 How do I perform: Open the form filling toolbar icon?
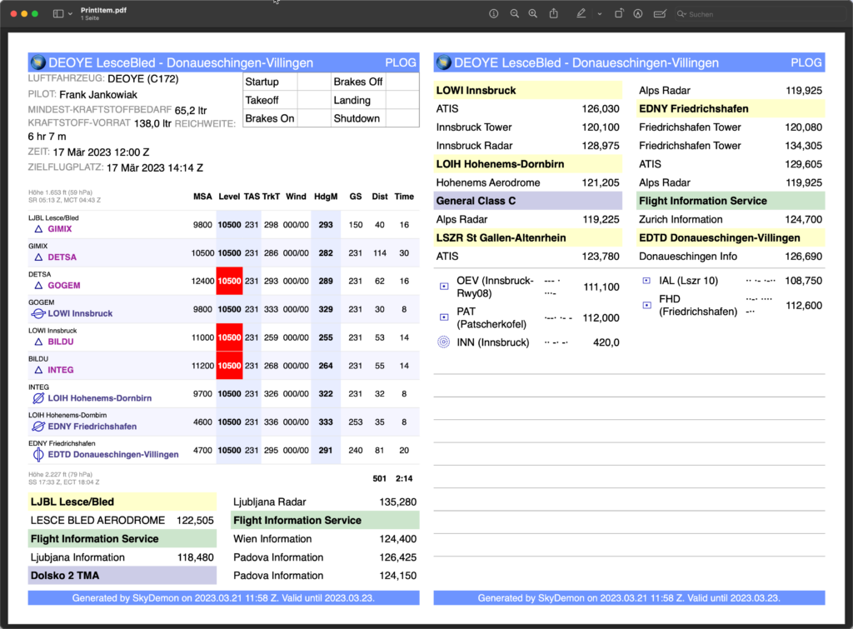point(660,13)
